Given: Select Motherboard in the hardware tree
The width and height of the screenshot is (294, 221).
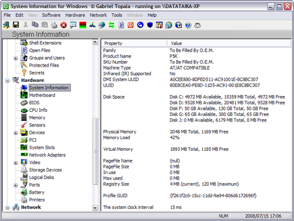Looking at the screenshot, I should (42, 95).
